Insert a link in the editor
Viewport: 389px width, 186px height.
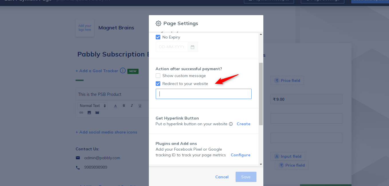point(81,113)
